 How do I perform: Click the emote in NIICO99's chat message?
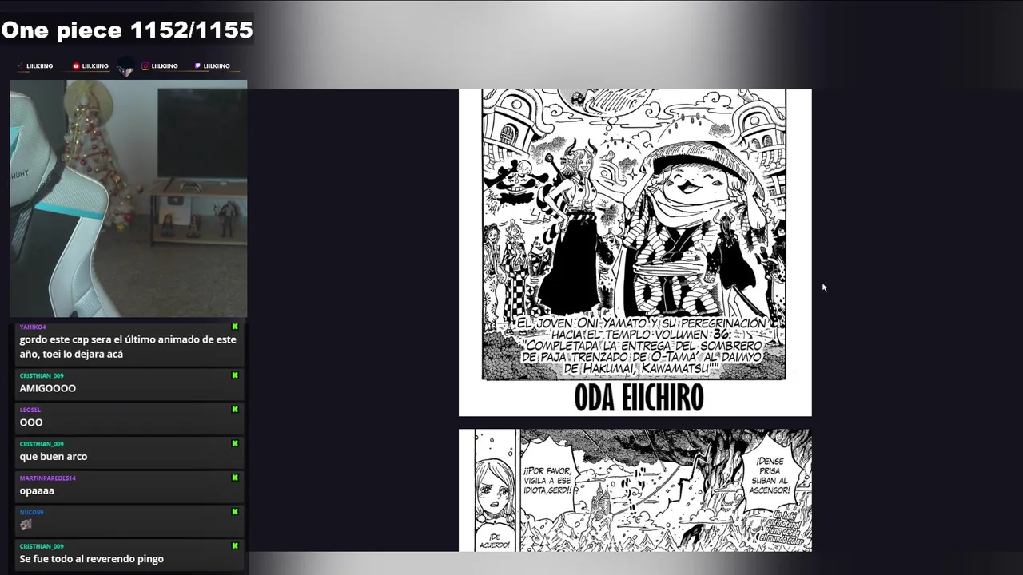[x=26, y=525]
